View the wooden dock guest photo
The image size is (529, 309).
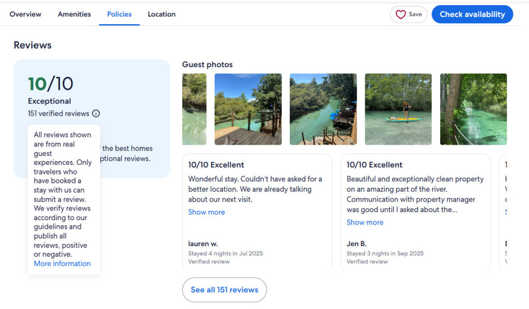point(247,109)
